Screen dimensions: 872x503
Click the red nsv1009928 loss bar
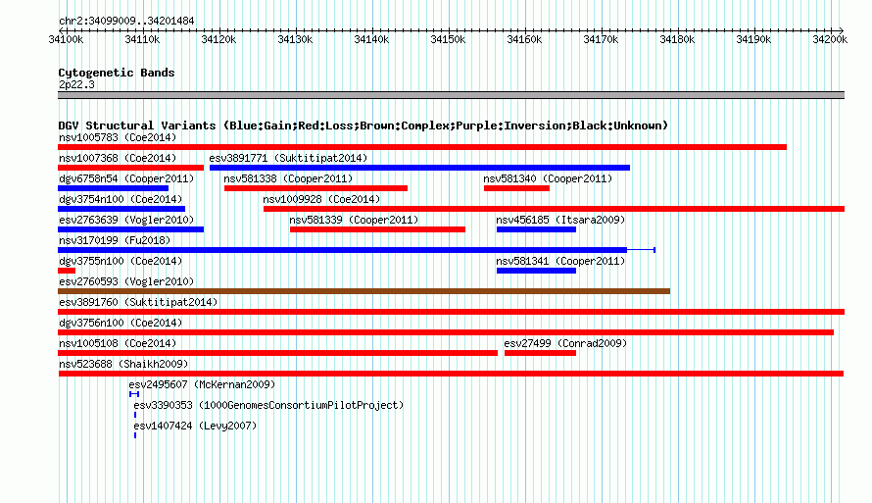coord(554,209)
